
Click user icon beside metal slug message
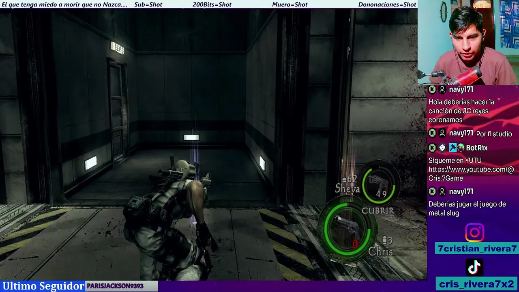(x=442, y=191)
